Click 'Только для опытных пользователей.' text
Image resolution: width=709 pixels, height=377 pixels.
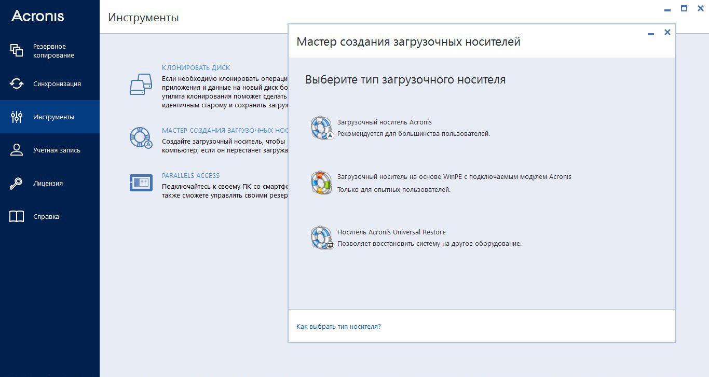[x=394, y=189]
